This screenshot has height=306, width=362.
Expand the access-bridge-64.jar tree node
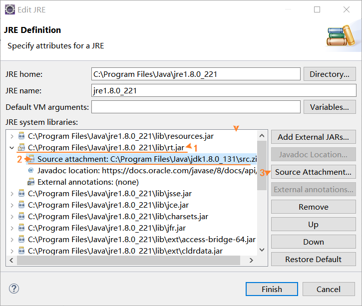[12, 240]
